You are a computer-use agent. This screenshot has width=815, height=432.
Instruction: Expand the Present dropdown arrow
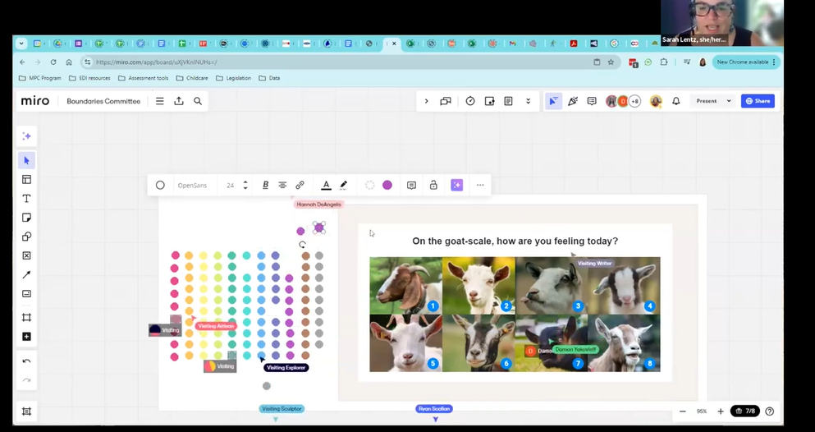(729, 101)
